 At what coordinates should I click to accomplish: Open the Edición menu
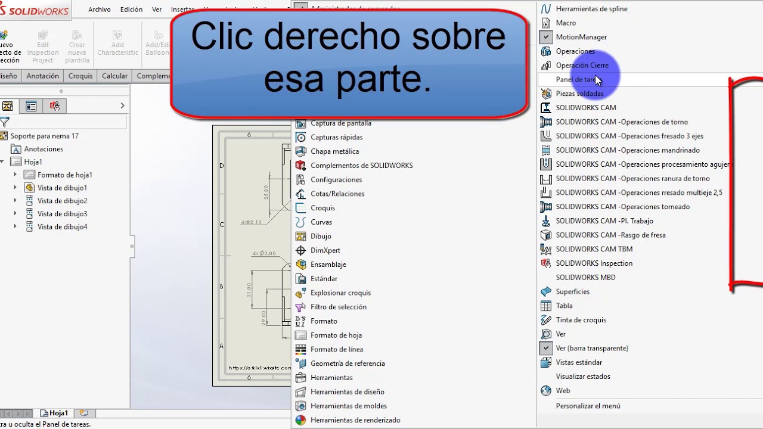point(131,10)
